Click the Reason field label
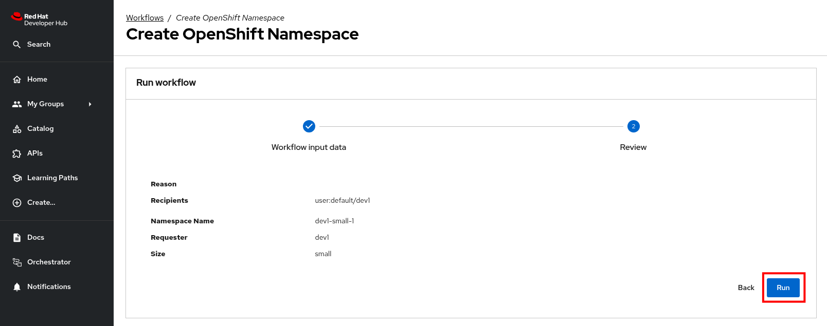Screen dimensions: 827x326 164,184
